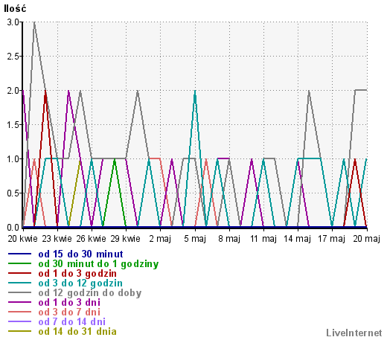Click the olive legend line swatch
This screenshot has width=387, height=340.
coord(19,331)
